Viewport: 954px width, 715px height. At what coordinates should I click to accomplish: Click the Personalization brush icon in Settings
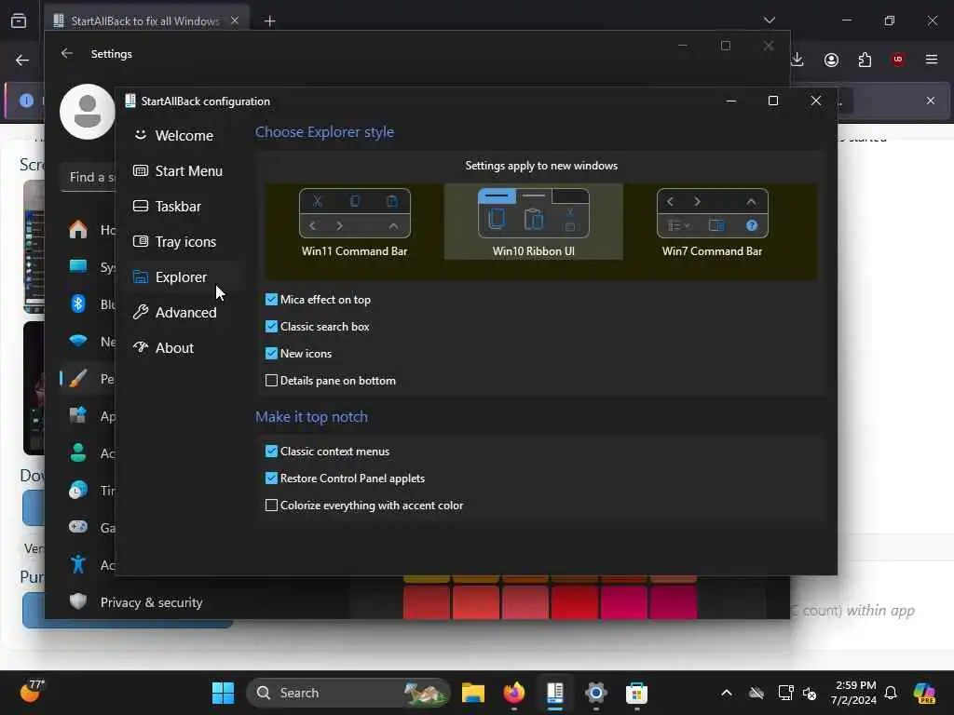point(78,379)
